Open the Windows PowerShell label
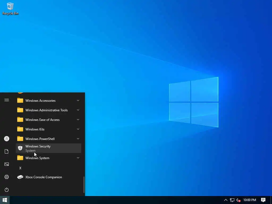 [x=40, y=139]
